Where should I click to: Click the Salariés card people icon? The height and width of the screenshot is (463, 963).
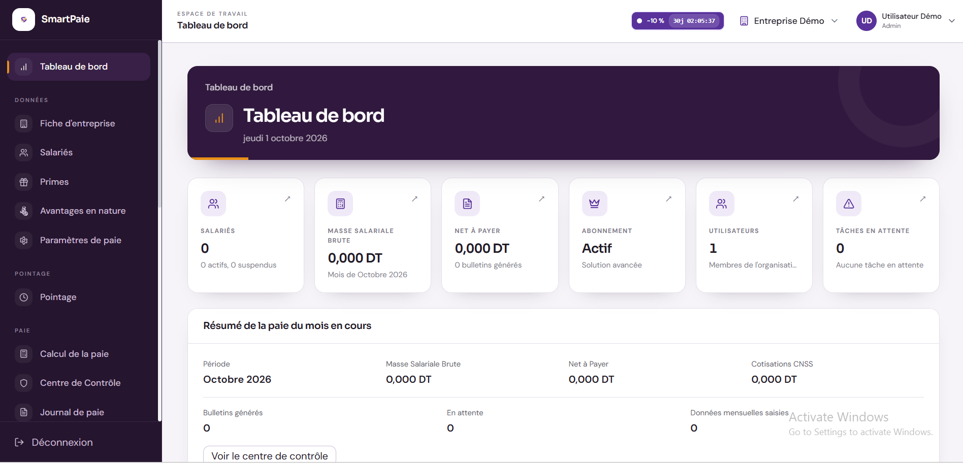[x=213, y=204]
